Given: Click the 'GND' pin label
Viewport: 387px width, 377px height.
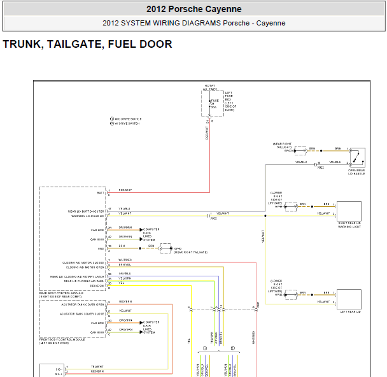Looking at the screenshot, I should coord(101,248).
